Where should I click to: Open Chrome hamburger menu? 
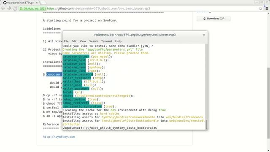pos(267,8)
